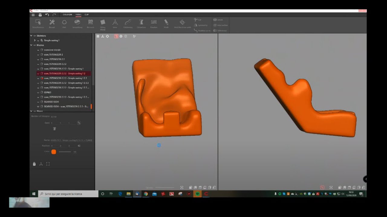The image size is (387, 217).
Task: Click the axes icon in viewport toolbar
Action: point(102,36)
